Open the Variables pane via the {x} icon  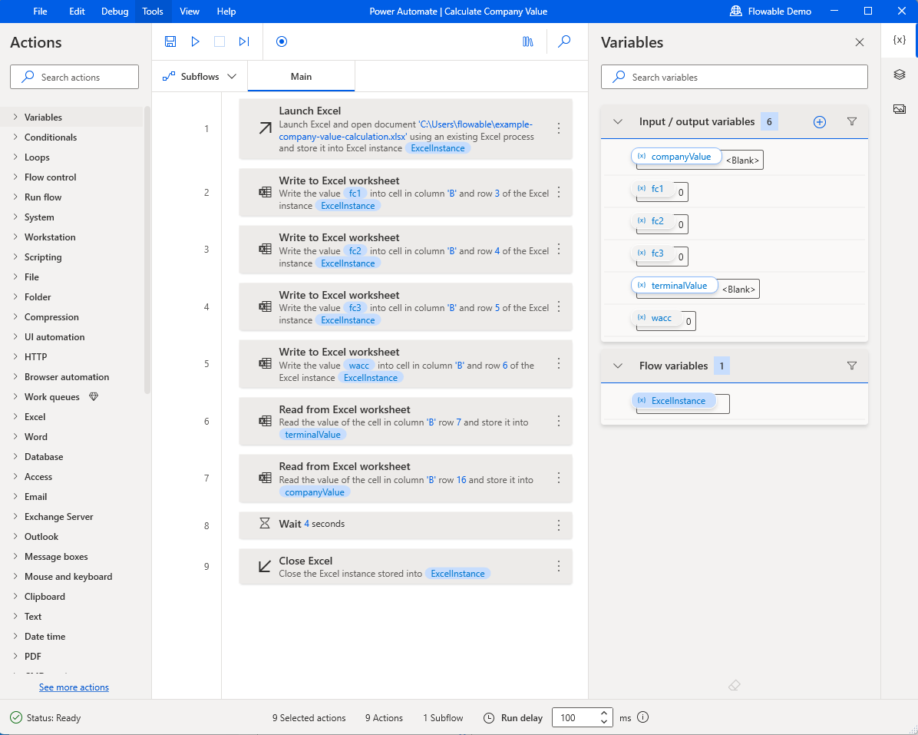(898, 41)
